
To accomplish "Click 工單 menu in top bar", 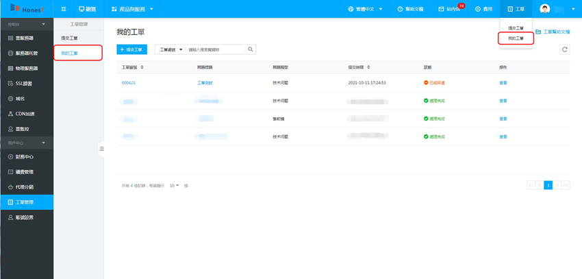I will click(516, 9).
